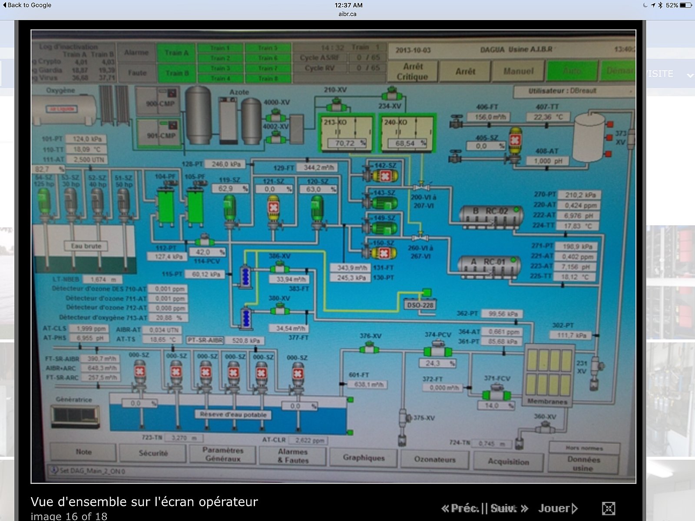Select the 142-SZ pump with red fault symbol
The image size is (695, 521).
(381, 175)
